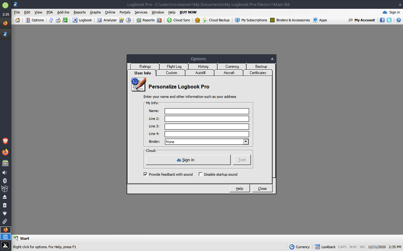
Task: Click Currency in the status bar
Action: click(300, 247)
